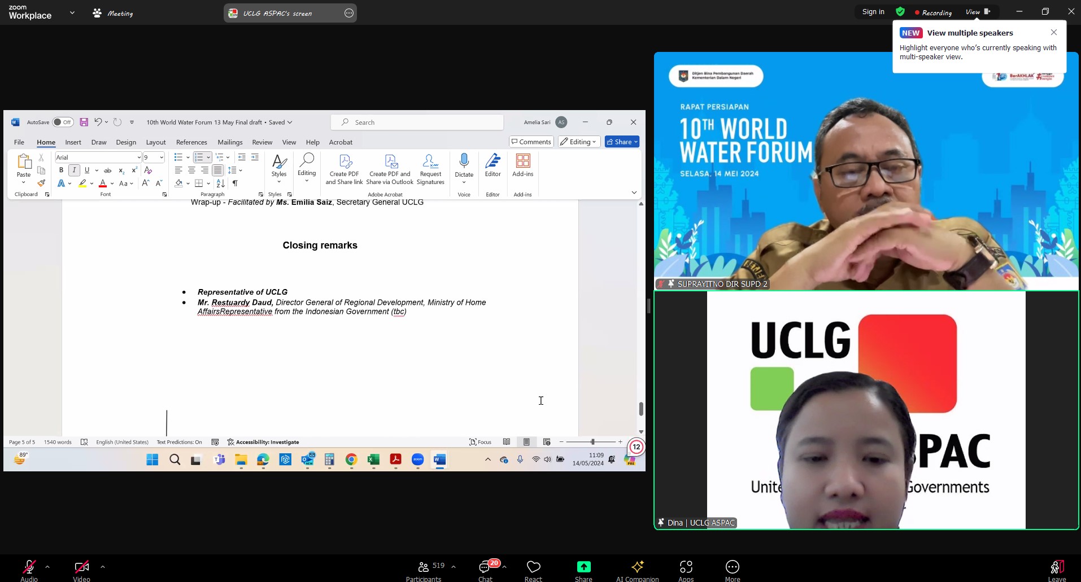This screenshot has width=1081, height=582.
Task: Open the font size dropdown
Action: (x=162, y=157)
